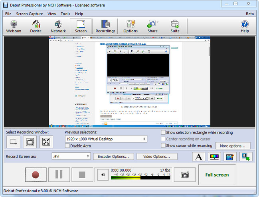Viewport: 259px width, 197px height.
Task: Stop the recording
Action: tap(82, 175)
